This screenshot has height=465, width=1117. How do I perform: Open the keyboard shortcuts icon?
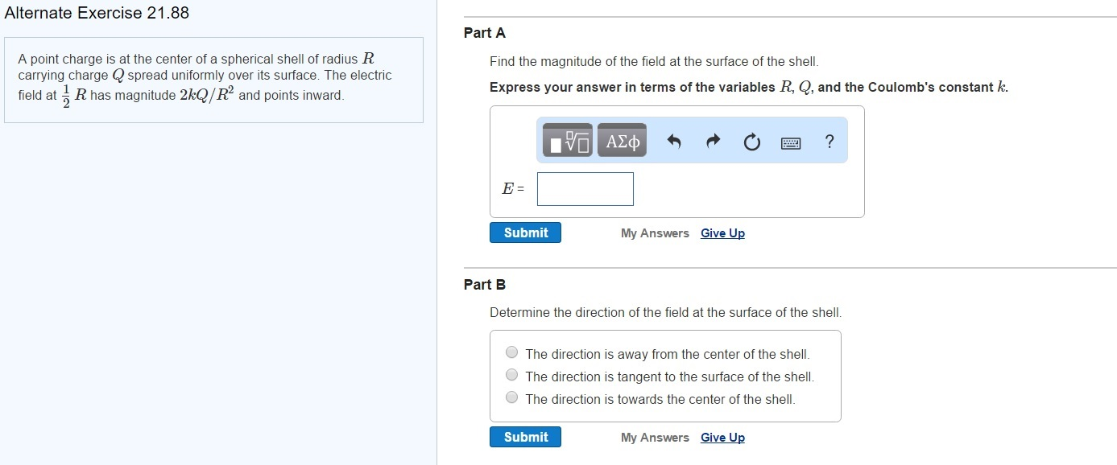tap(791, 143)
